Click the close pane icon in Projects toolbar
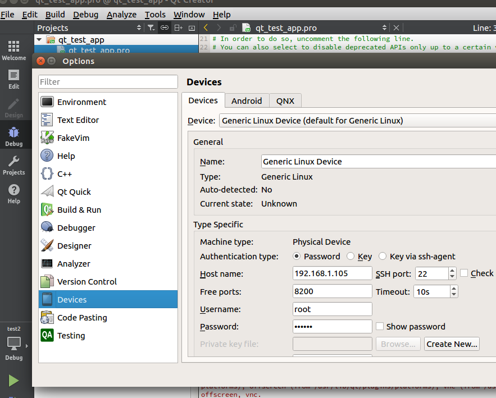The width and height of the screenshot is (496, 398). pos(192,28)
